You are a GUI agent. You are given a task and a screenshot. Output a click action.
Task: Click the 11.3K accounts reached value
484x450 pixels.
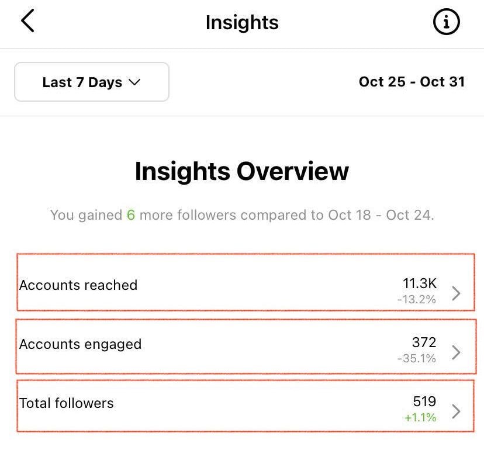tap(419, 283)
